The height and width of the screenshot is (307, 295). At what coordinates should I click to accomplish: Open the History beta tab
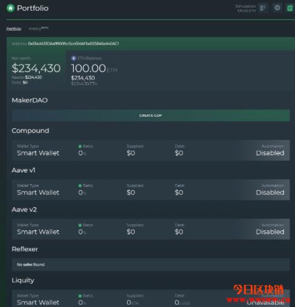pyautogui.click(x=38, y=29)
